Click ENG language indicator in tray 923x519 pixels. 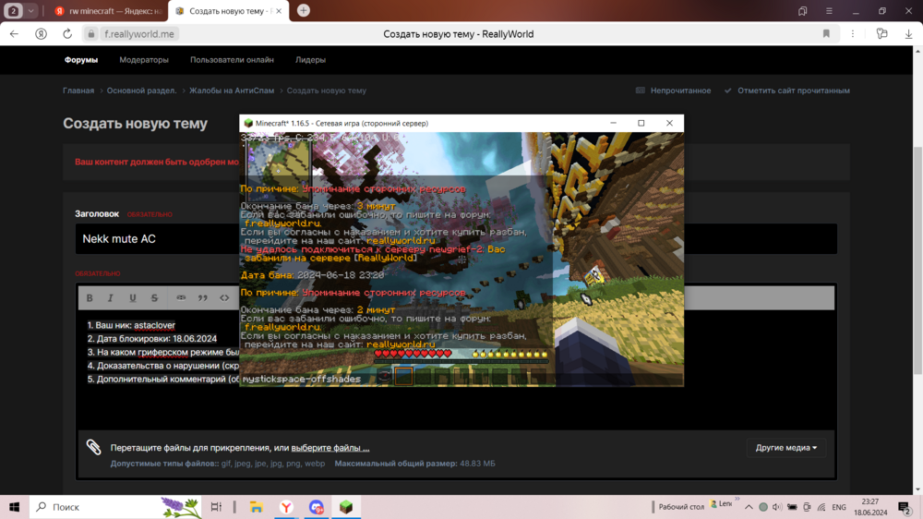[839, 507]
